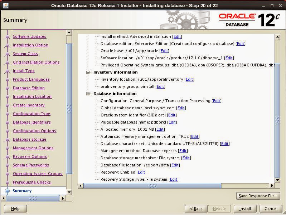Viewport: 286px width, 215px height.
Task: Edit the Pluggable database name
Action: tap(172, 122)
